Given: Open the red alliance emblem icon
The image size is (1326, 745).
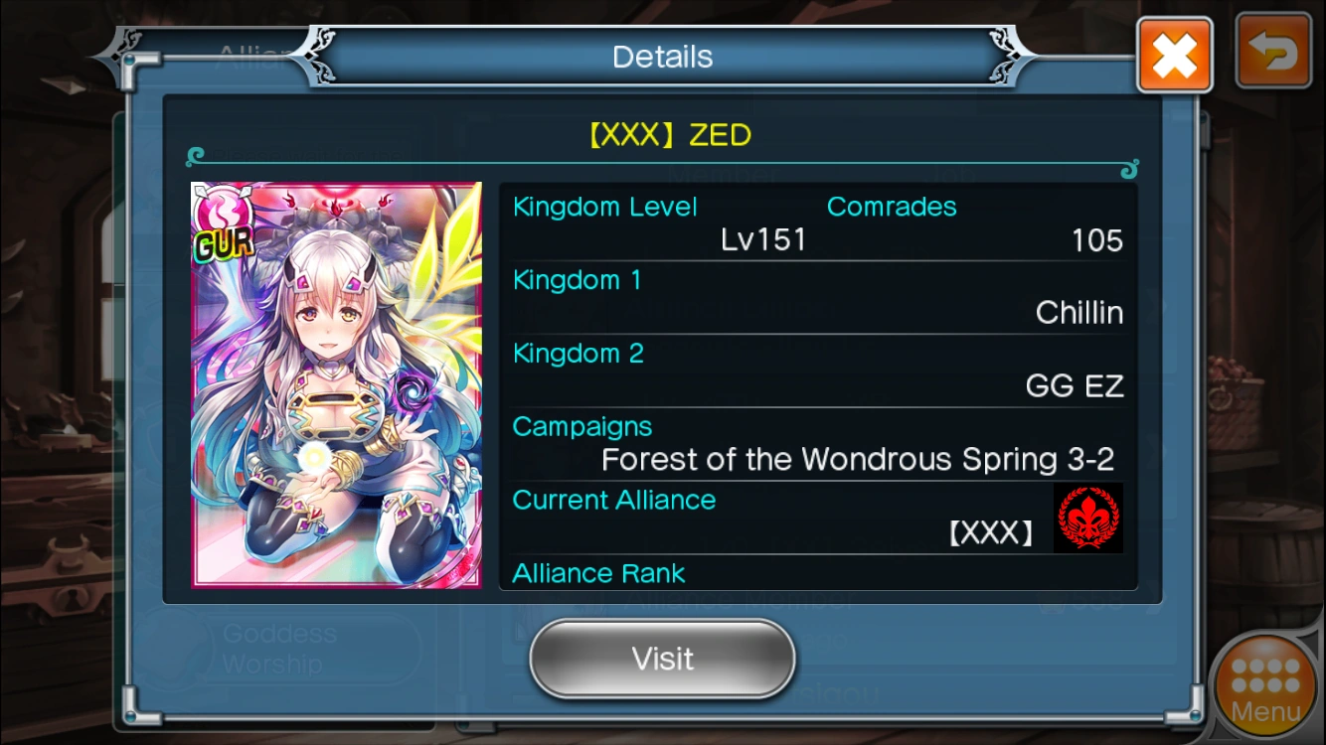Looking at the screenshot, I should coord(1088,519).
